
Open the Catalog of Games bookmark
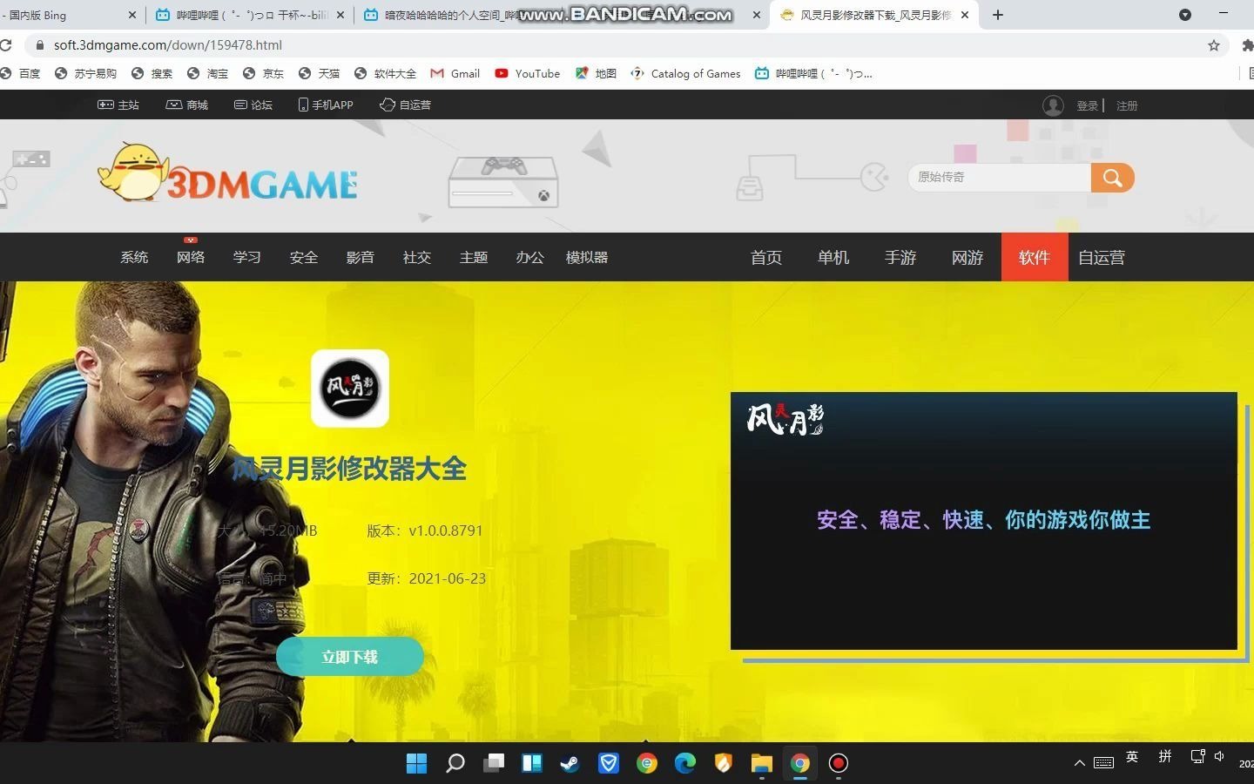(685, 74)
